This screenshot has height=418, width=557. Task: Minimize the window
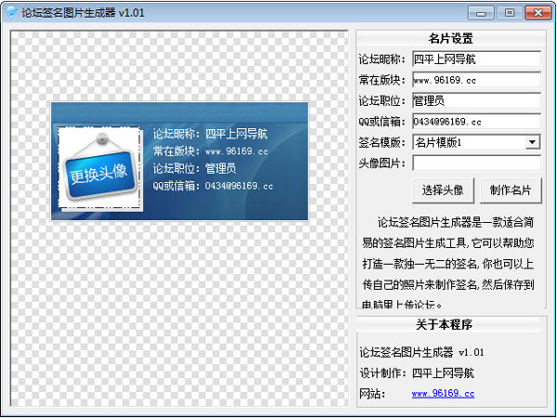pos(481,13)
